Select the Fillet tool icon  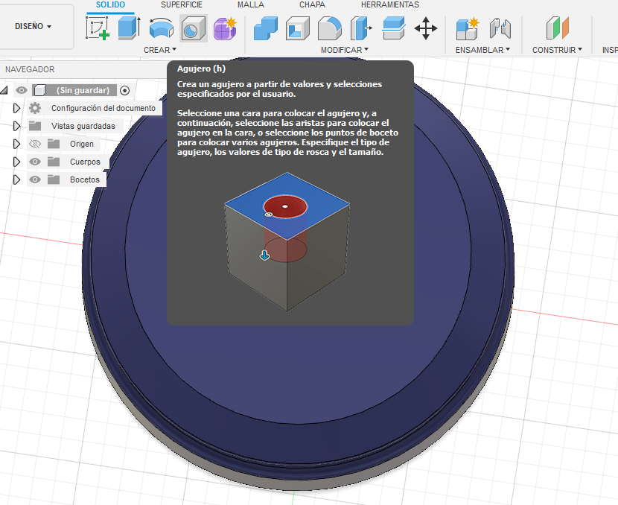[x=330, y=28]
